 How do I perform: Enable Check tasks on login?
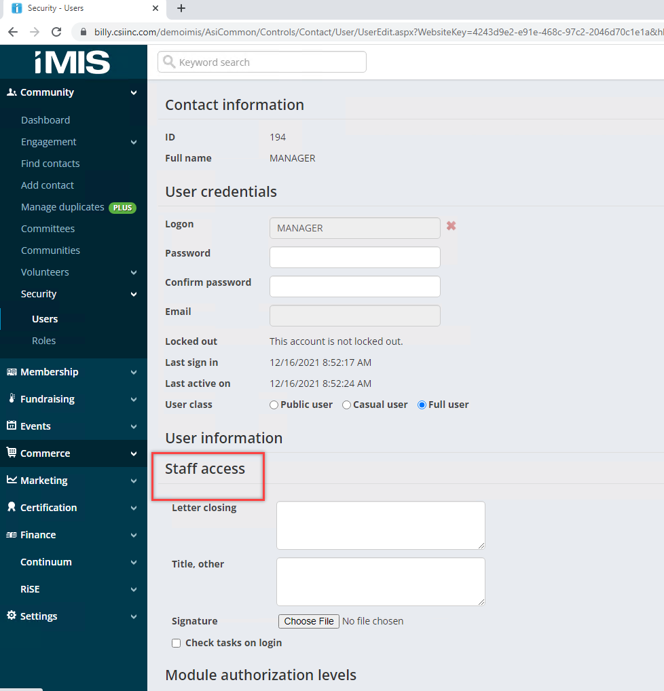(x=177, y=643)
